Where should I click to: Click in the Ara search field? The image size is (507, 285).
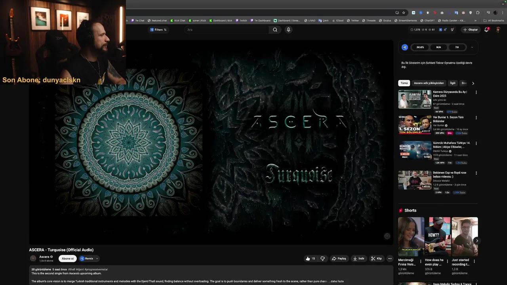click(227, 30)
